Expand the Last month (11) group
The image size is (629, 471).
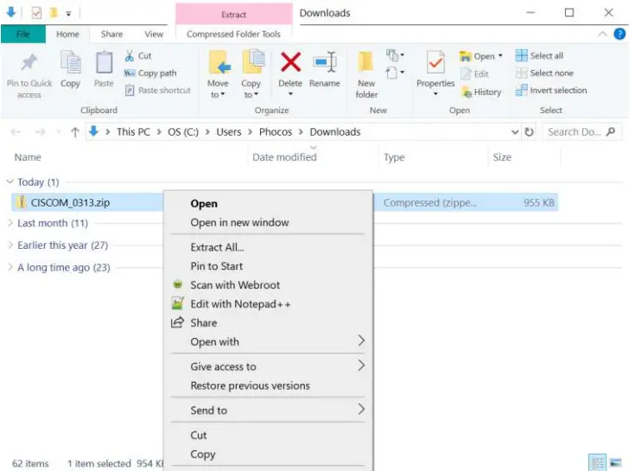point(10,223)
